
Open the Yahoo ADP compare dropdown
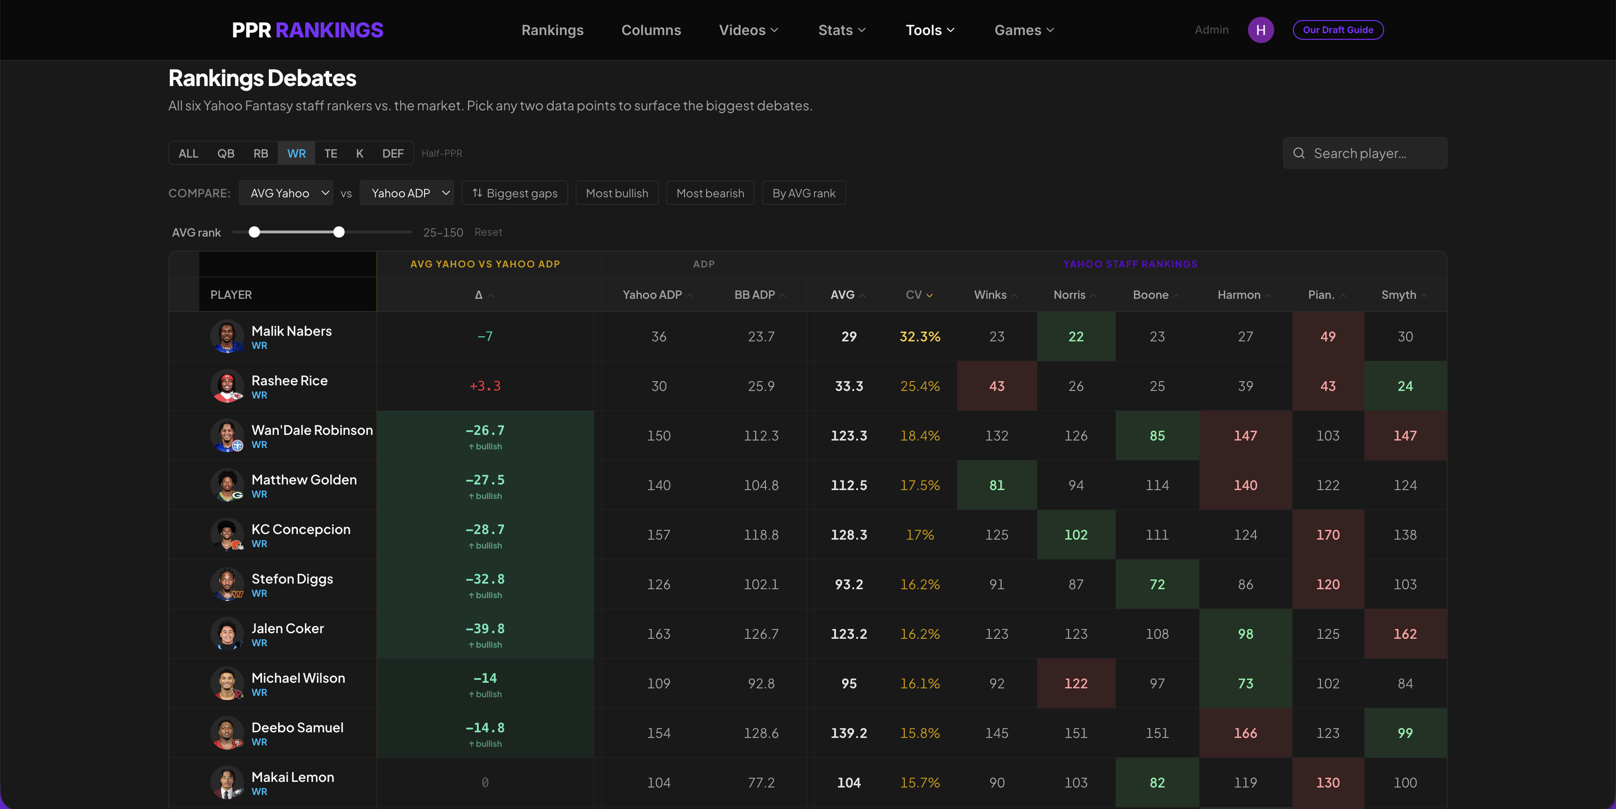[406, 193]
